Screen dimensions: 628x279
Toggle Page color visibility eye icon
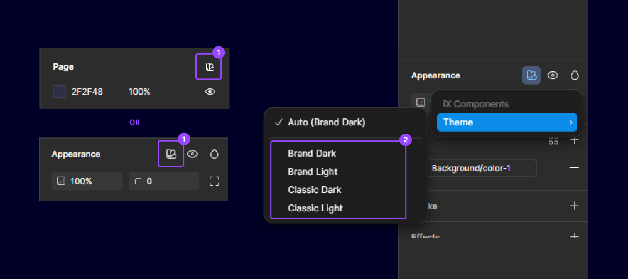210,92
